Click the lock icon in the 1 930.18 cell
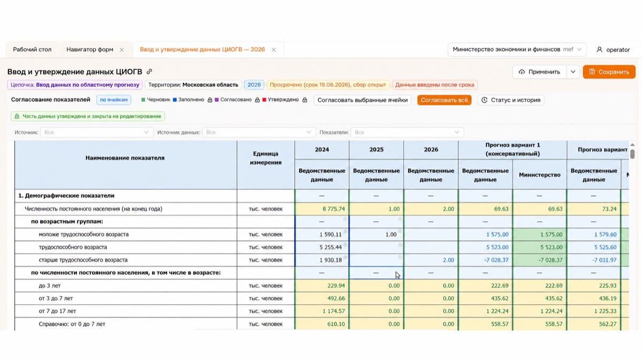 point(345,257)
